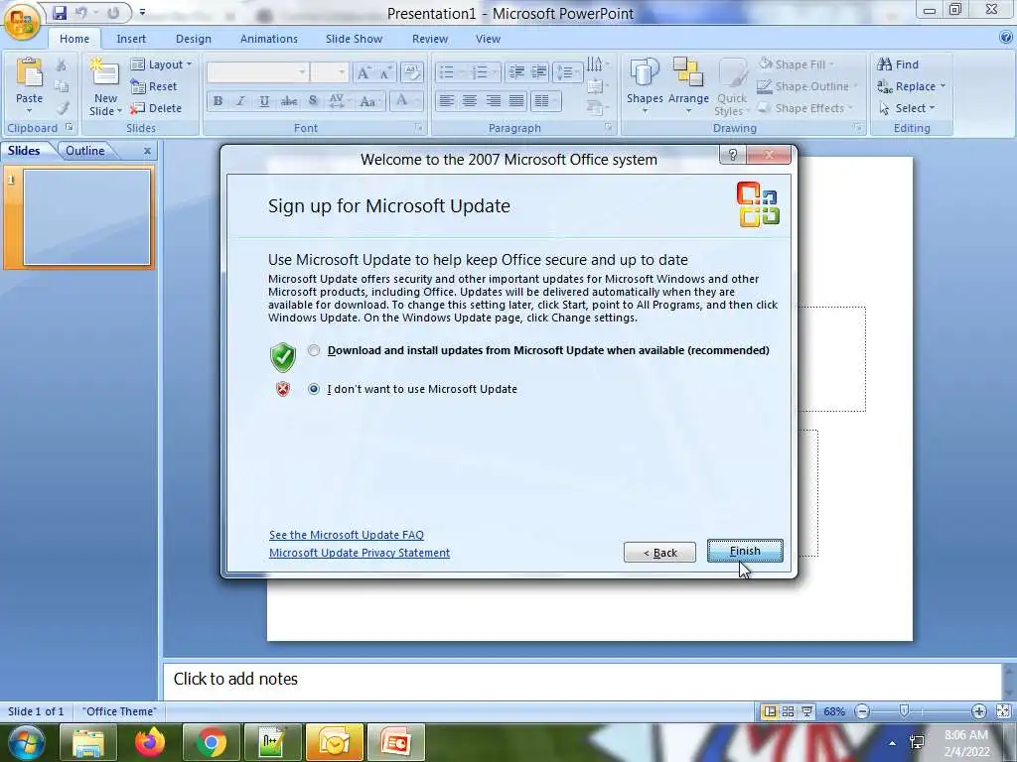Open the Clipboard dialog launcher
This screenshot has width=1017, height=762.
[69, 127]
